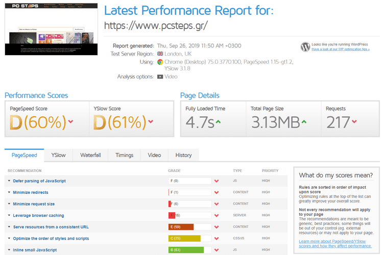Click the Requests down arrow indicator
Image resolution: width=383 pixels, height=255 pixels.
[x=354, y=121]
